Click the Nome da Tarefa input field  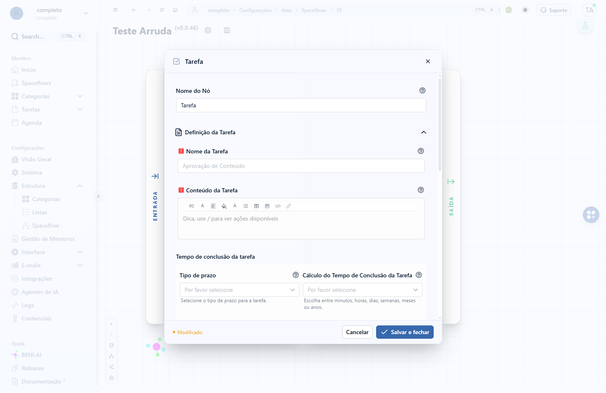[301, 166]
